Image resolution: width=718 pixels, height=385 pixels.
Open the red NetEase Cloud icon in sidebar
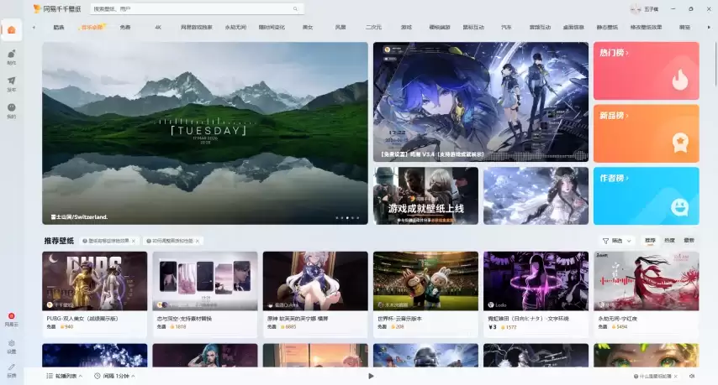[12, 316]
